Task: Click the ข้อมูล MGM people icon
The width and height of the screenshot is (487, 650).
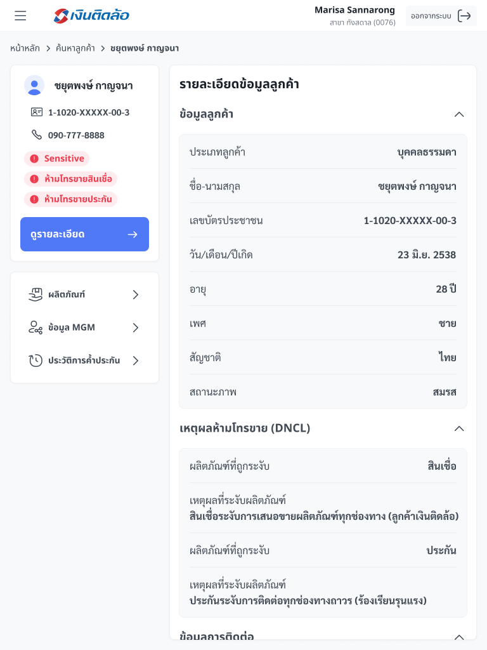Action: [x=36, y=328]
